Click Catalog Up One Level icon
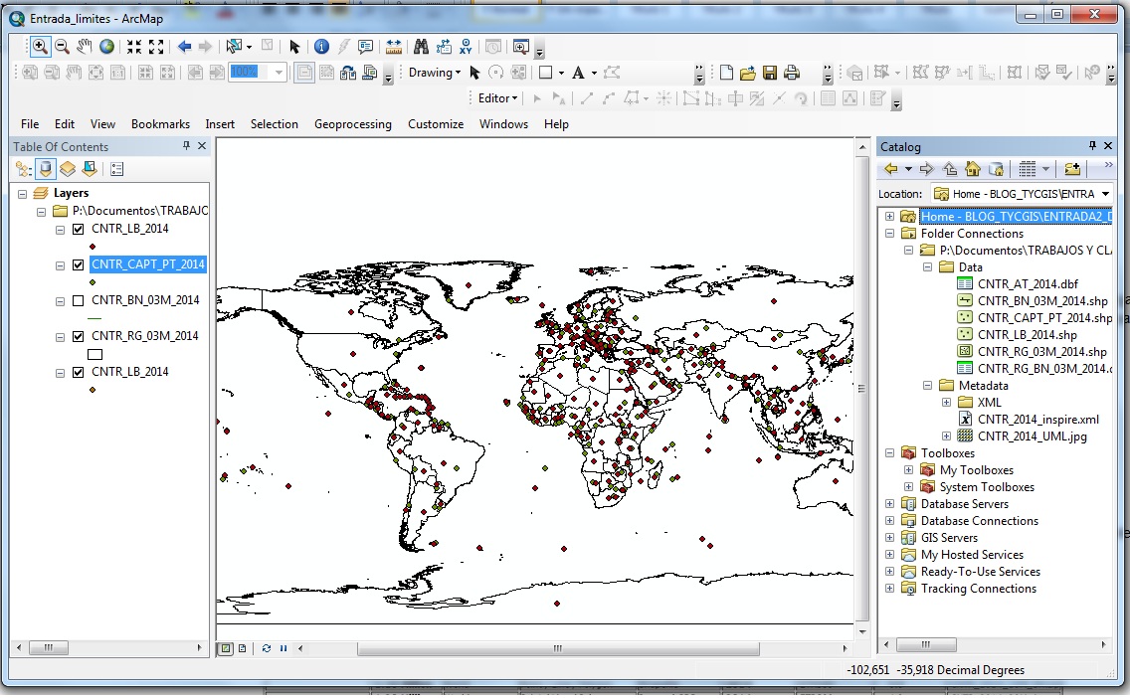The height and width of the screenshot is (698, 1130). [x=950, y=169]
